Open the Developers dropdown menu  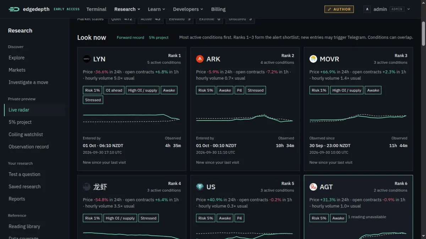[x=188, y=9]
